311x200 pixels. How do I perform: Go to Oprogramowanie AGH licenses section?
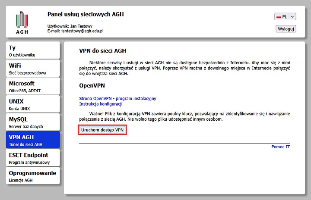33,176
